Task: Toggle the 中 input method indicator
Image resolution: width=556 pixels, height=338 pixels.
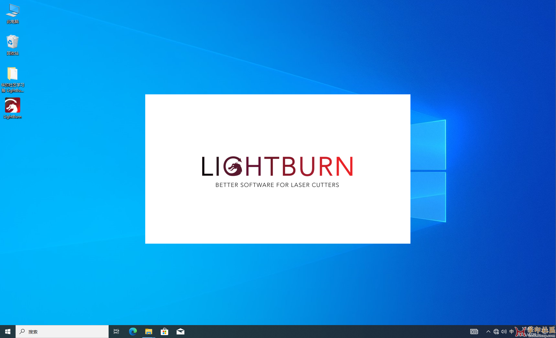Action: [x=511, y=332]
